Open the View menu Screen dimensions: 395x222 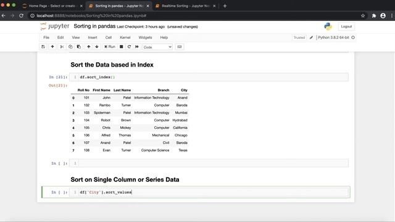(75, 38)
